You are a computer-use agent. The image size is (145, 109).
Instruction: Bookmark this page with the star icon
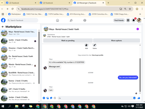[x=130, y=9]
